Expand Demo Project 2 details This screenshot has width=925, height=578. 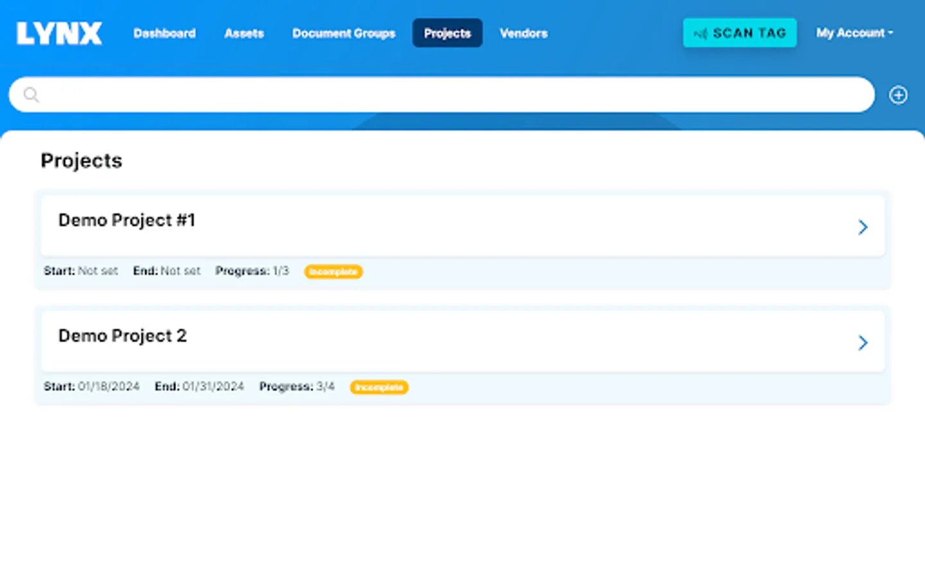[461, 342]
